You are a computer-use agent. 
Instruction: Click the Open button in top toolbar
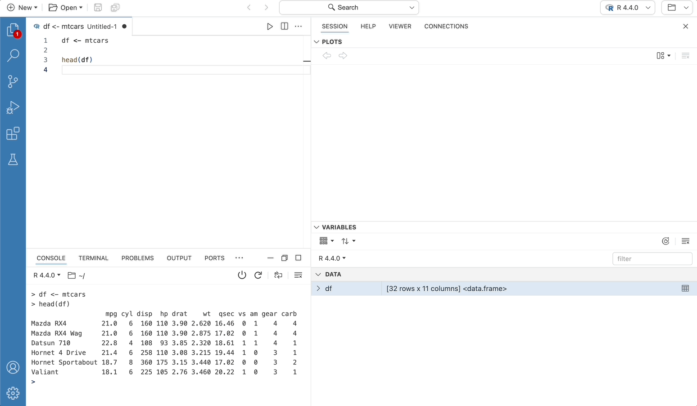click(65, 8)
